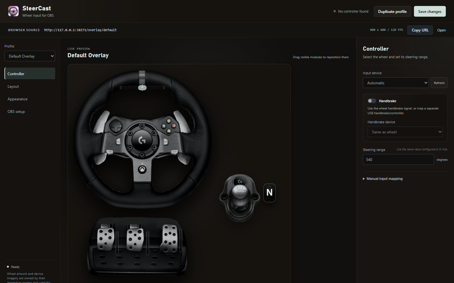454x283 pixels.
Task: Click the Ready status in the sidebar
Action: (13, 267)
